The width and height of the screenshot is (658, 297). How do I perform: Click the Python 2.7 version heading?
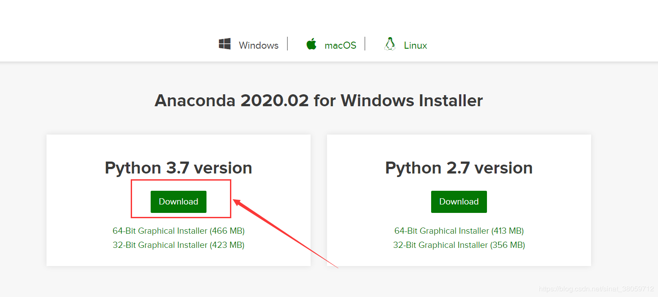pyautogui.click(x=459, y=168)
